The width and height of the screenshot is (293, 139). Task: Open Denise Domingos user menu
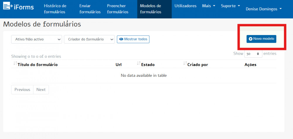263,9
